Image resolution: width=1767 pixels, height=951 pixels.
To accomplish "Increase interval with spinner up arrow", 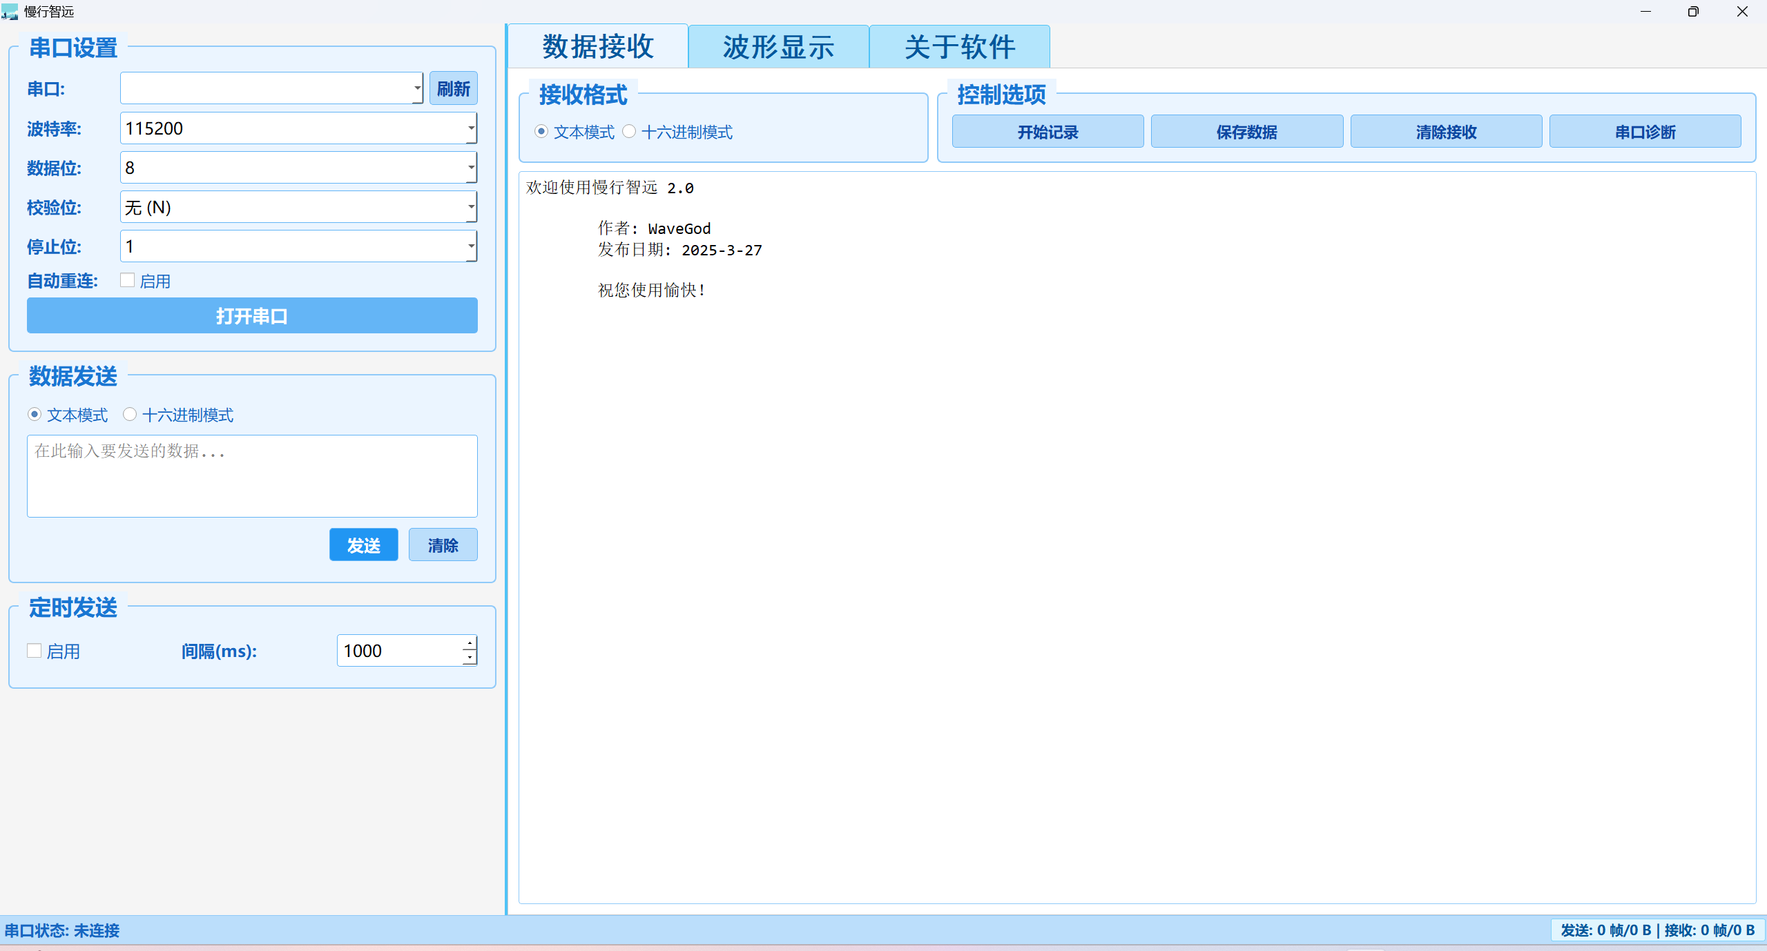I will tap(470, 643).
